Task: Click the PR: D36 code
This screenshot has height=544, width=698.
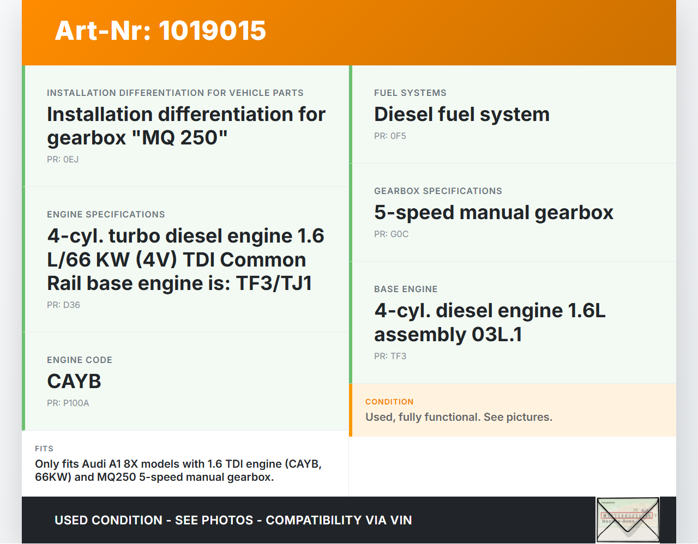Action: click(63, 305)
